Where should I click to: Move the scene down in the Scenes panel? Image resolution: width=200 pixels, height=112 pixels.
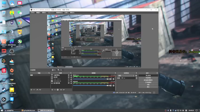point(40,90)
